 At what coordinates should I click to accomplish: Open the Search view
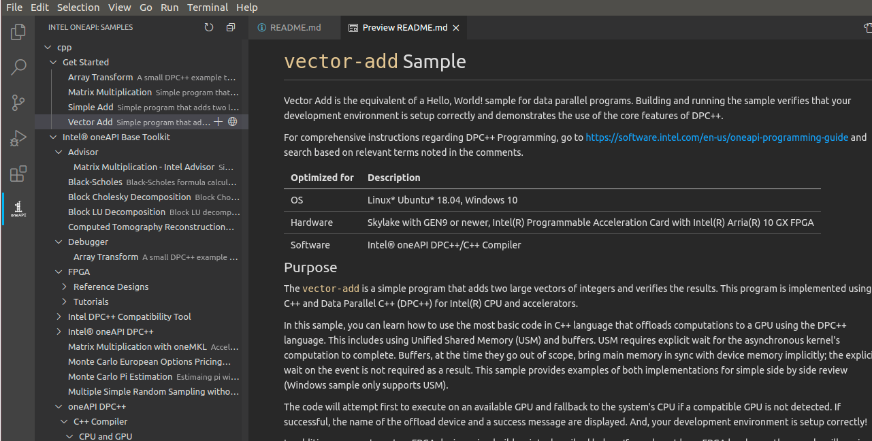(18, 67)
